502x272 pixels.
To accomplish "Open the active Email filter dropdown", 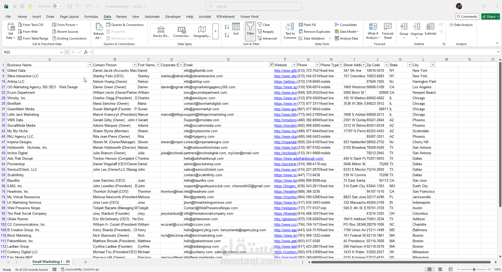I will 271,65.
